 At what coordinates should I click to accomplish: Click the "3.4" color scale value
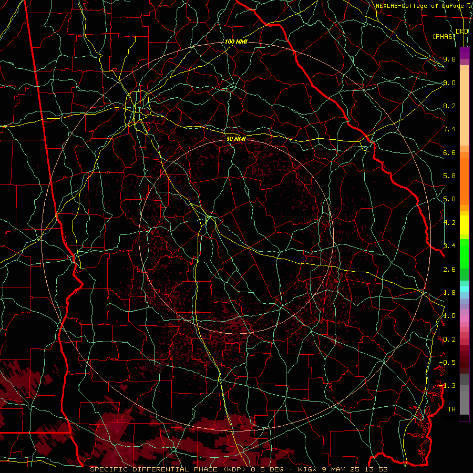[x=449, y=246]
